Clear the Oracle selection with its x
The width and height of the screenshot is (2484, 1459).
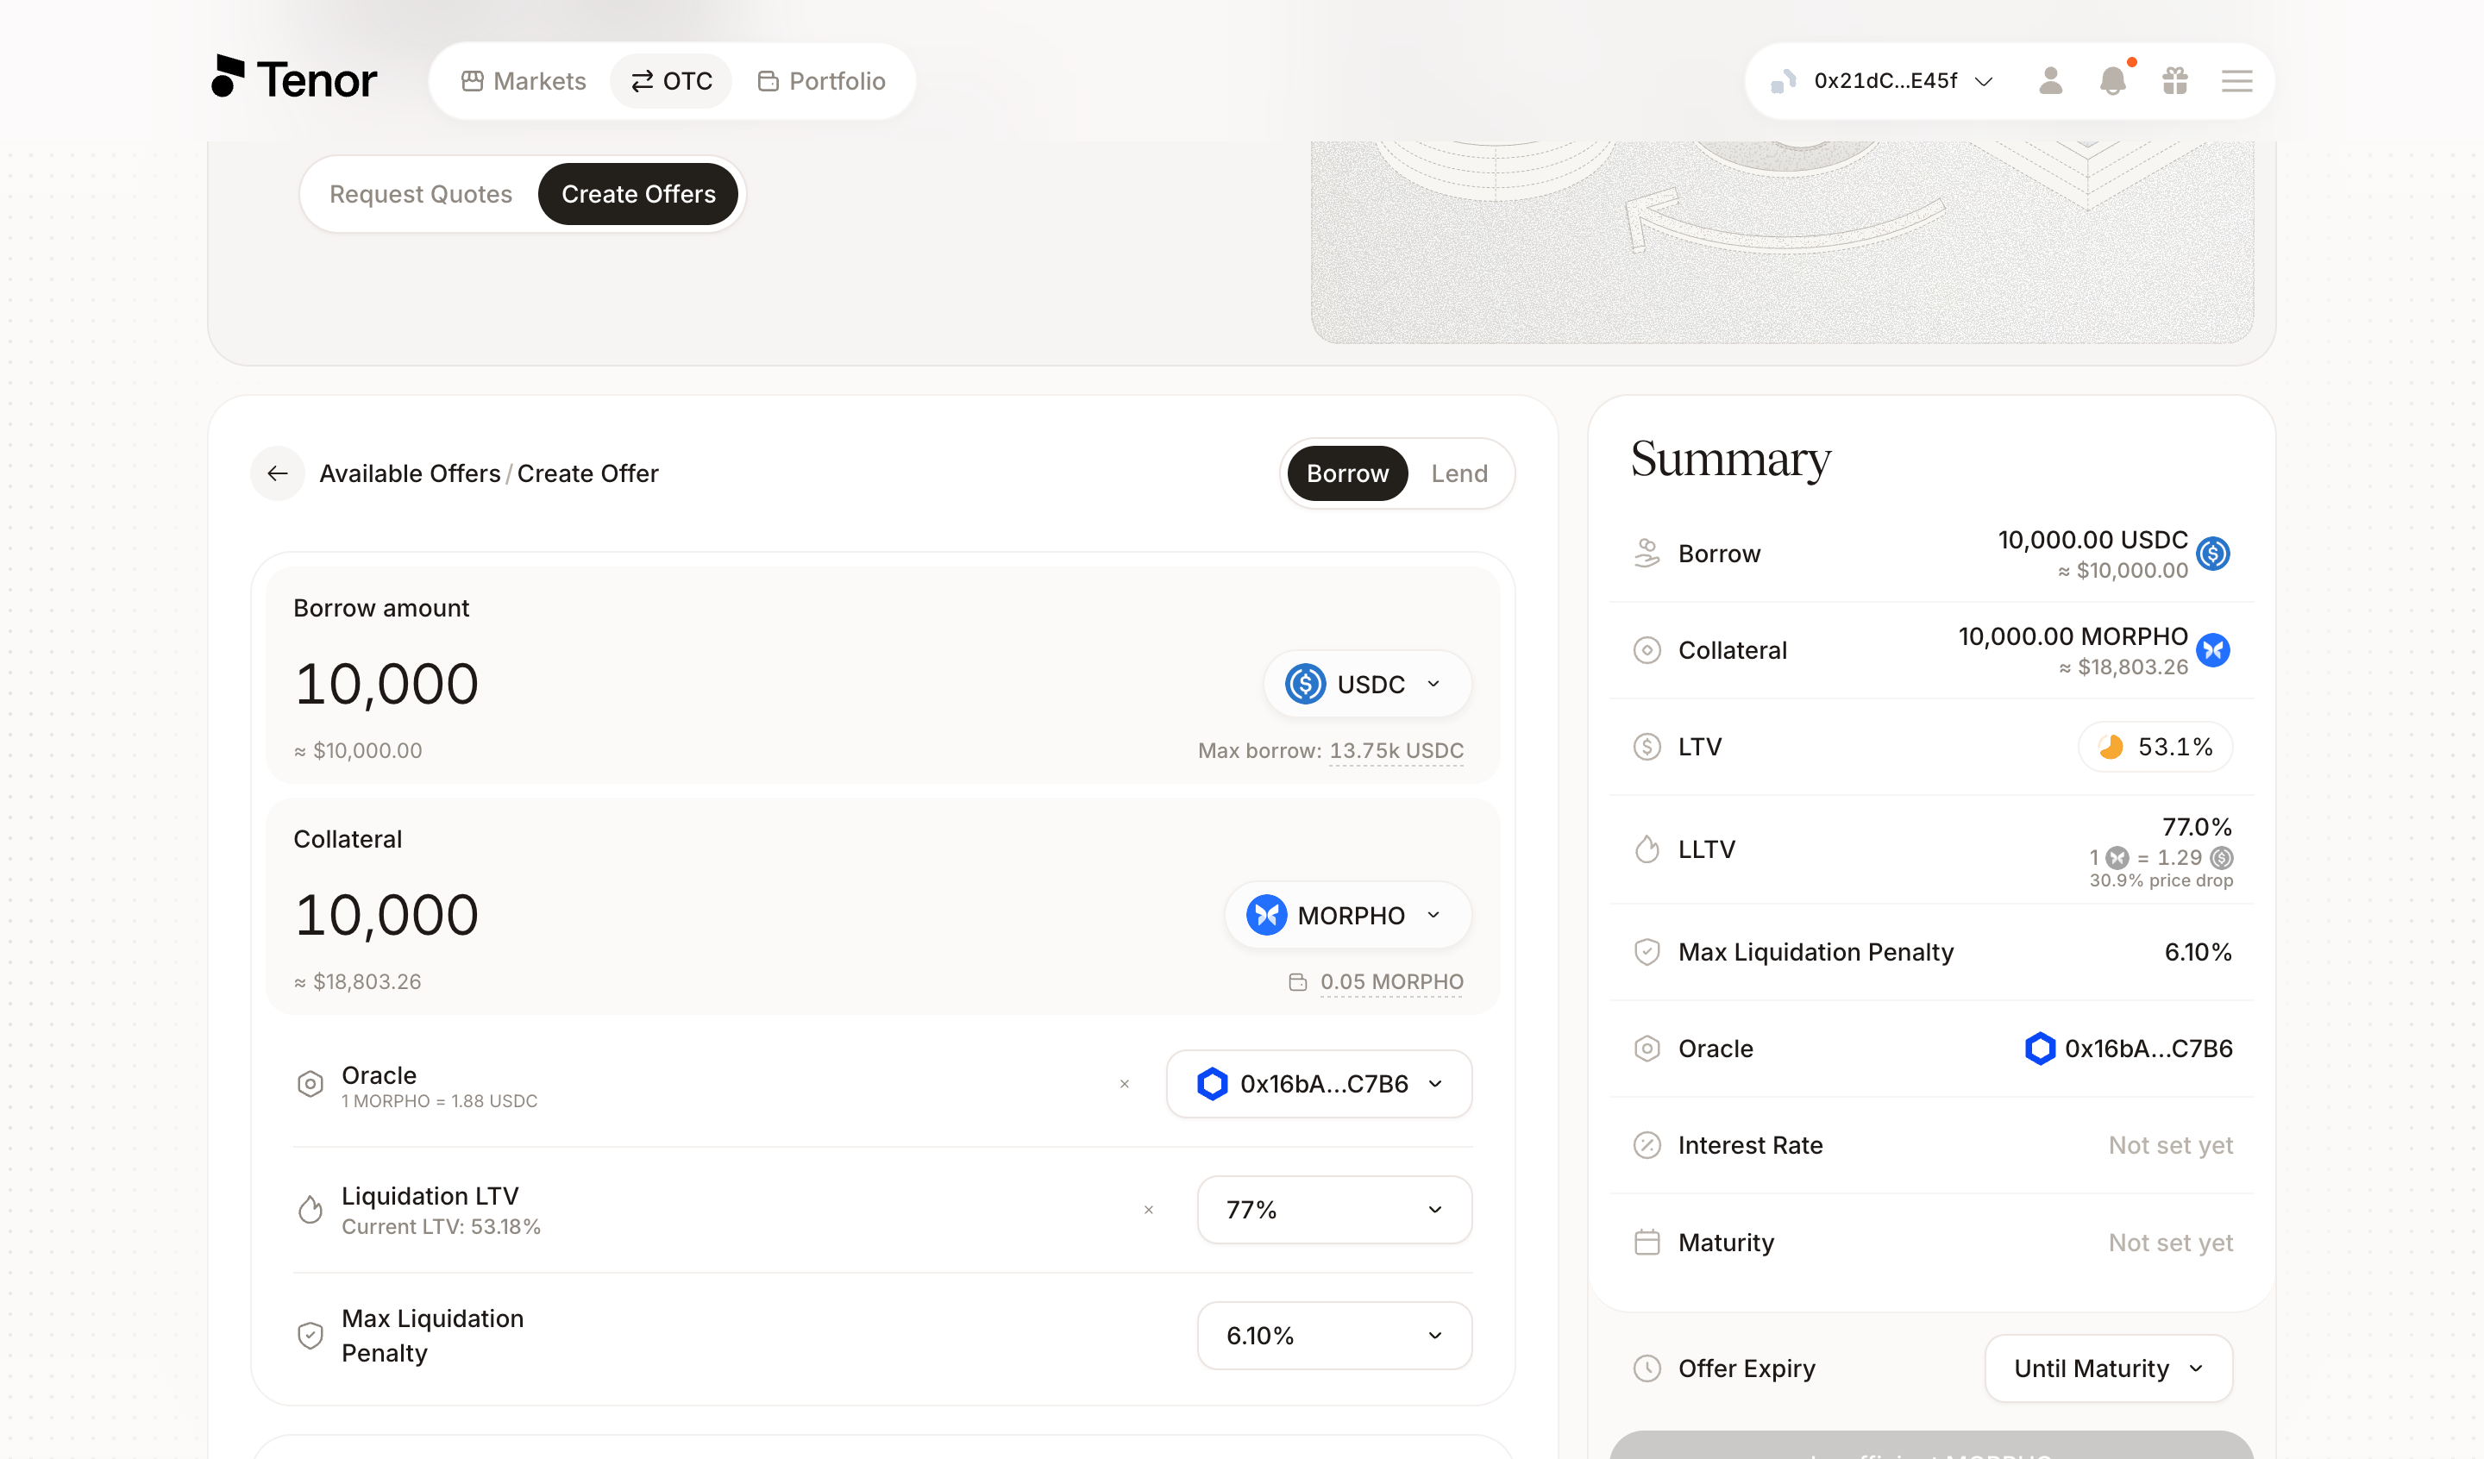coord(1124,1083)
